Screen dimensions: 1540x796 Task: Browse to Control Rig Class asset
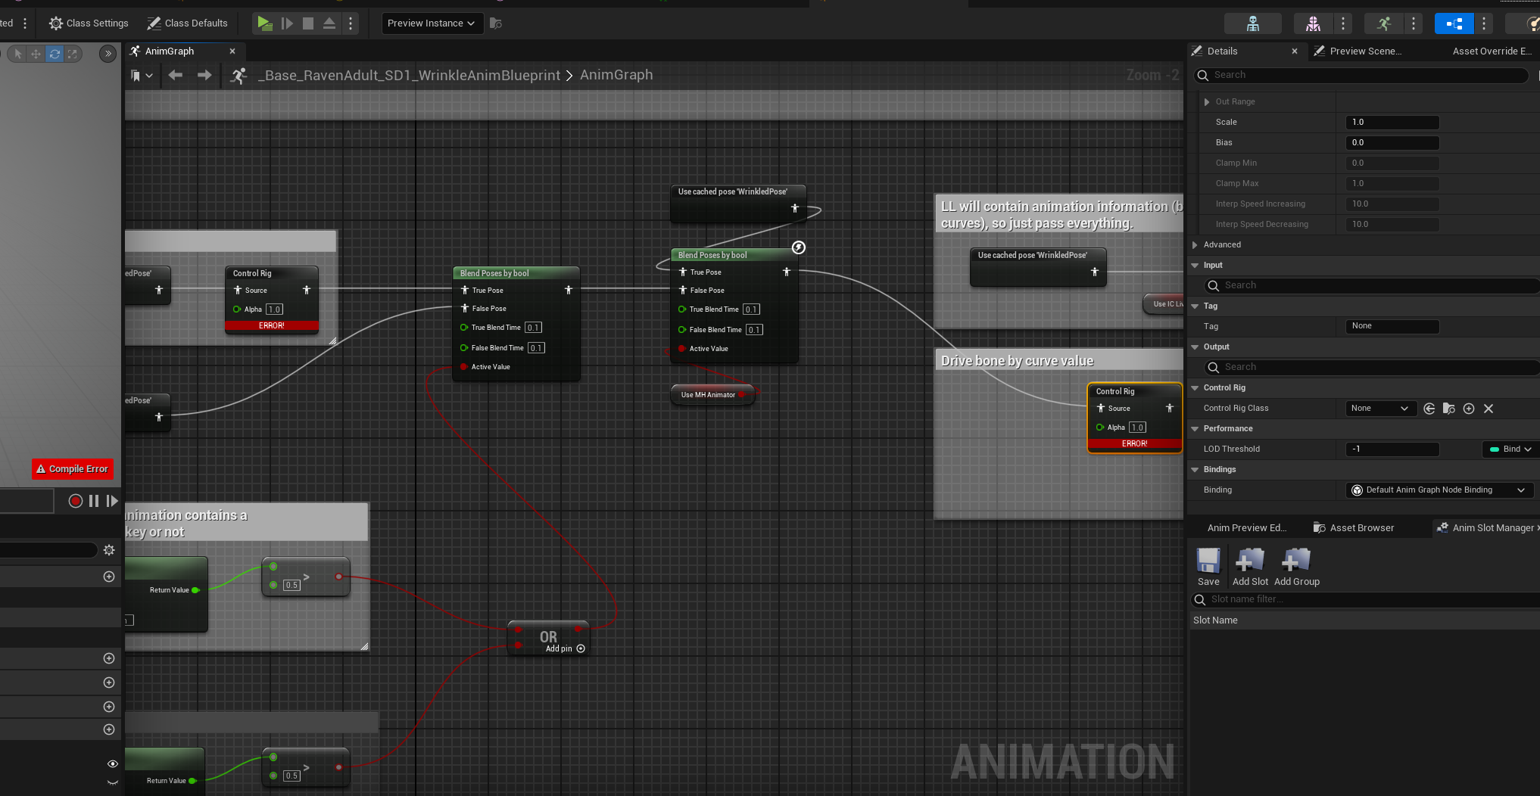point(1449,409)
